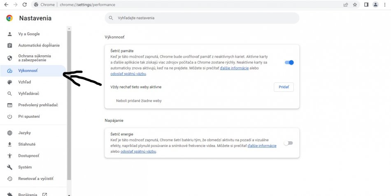Click the browser reload icon
391x196 pixels.
pos(25,5)
